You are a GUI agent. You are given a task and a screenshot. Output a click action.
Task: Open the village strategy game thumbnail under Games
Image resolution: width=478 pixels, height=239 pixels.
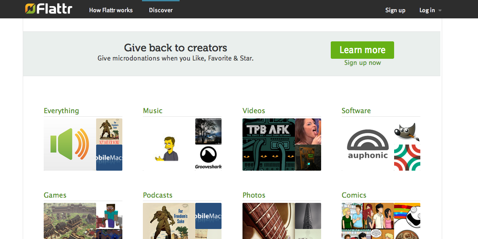point(70,221)
